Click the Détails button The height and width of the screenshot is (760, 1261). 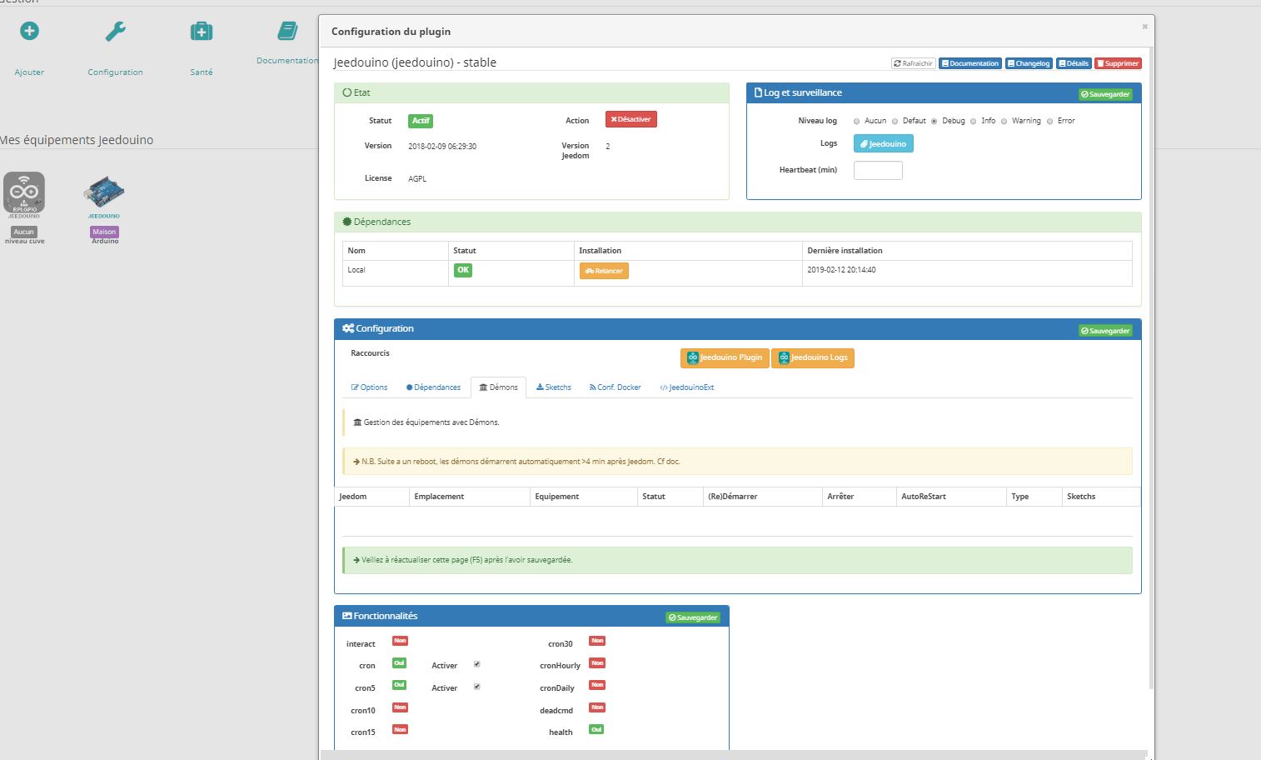1074,63
